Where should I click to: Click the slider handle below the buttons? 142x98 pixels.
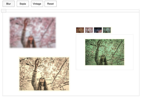[4, 11]
